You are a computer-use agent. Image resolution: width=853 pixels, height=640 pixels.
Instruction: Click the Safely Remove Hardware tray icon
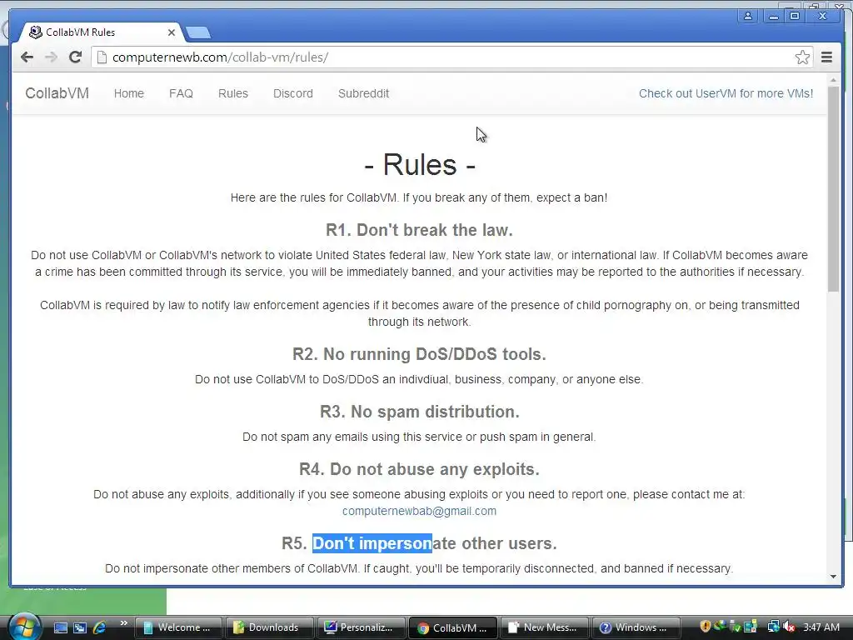point(735,627)
